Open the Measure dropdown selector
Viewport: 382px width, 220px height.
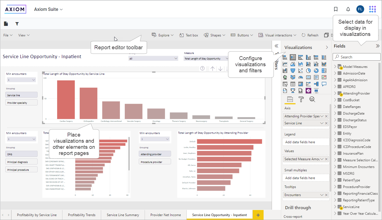point(206,59)
